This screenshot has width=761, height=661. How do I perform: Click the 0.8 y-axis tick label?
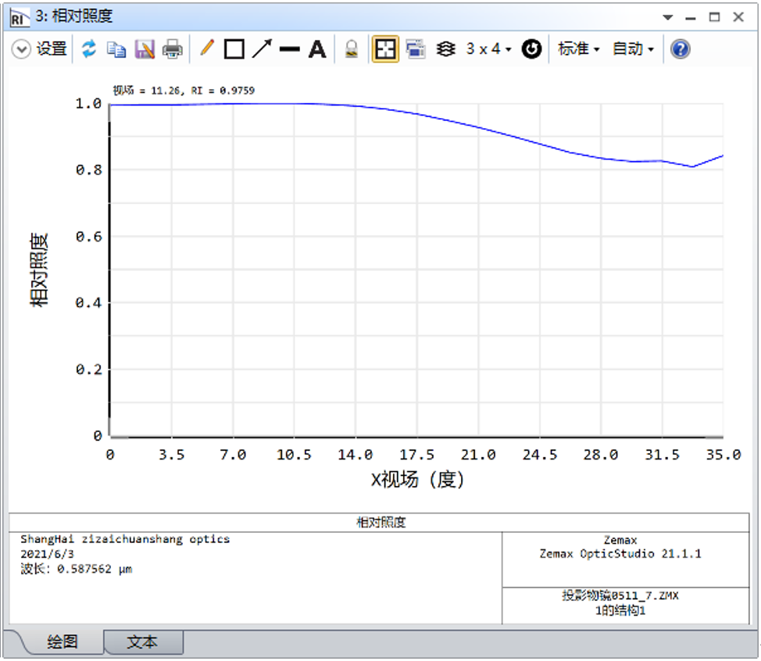[89, 170]
